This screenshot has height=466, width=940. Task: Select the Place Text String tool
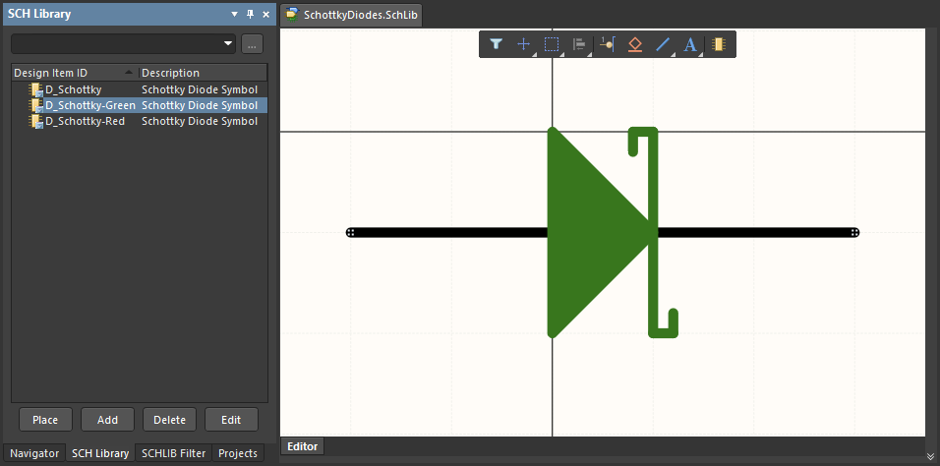(x=690, y=44)
